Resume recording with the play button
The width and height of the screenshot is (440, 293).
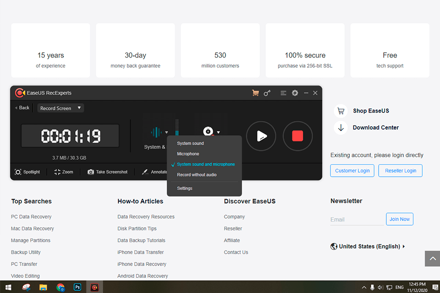tap(261, 136)
